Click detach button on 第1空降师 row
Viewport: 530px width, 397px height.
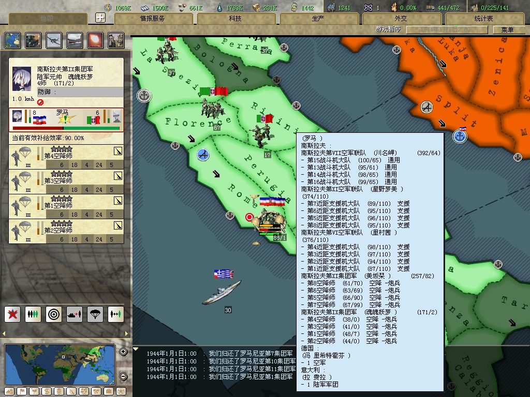point(118,201)
